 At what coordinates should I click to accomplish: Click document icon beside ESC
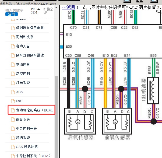(13, 101)
